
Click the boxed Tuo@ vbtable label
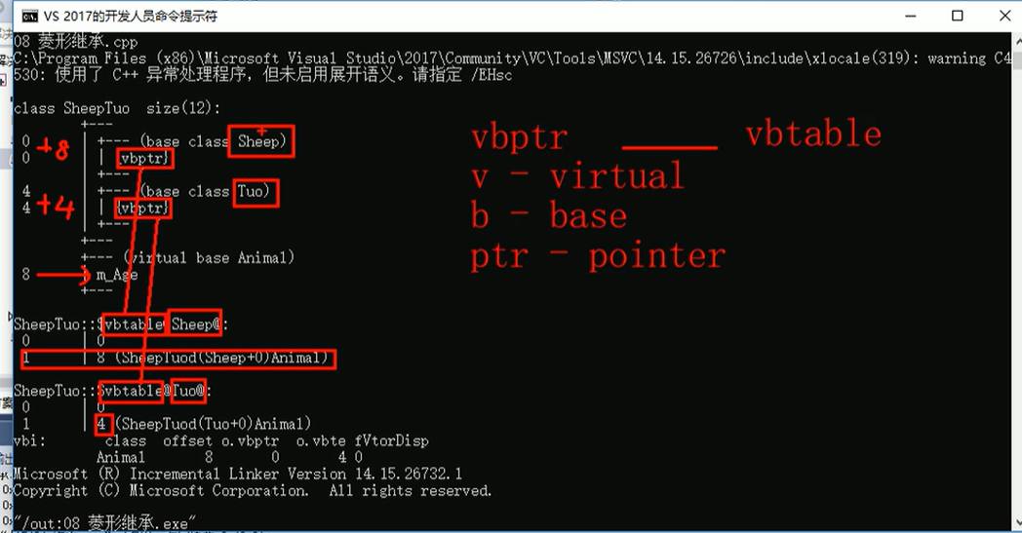189,391
